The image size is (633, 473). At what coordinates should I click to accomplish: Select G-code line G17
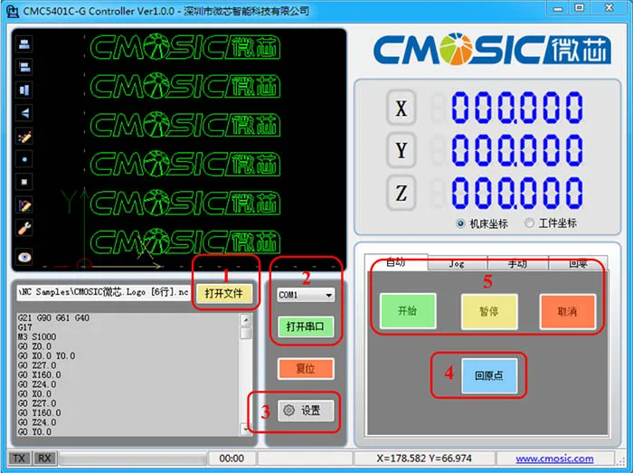24,327
